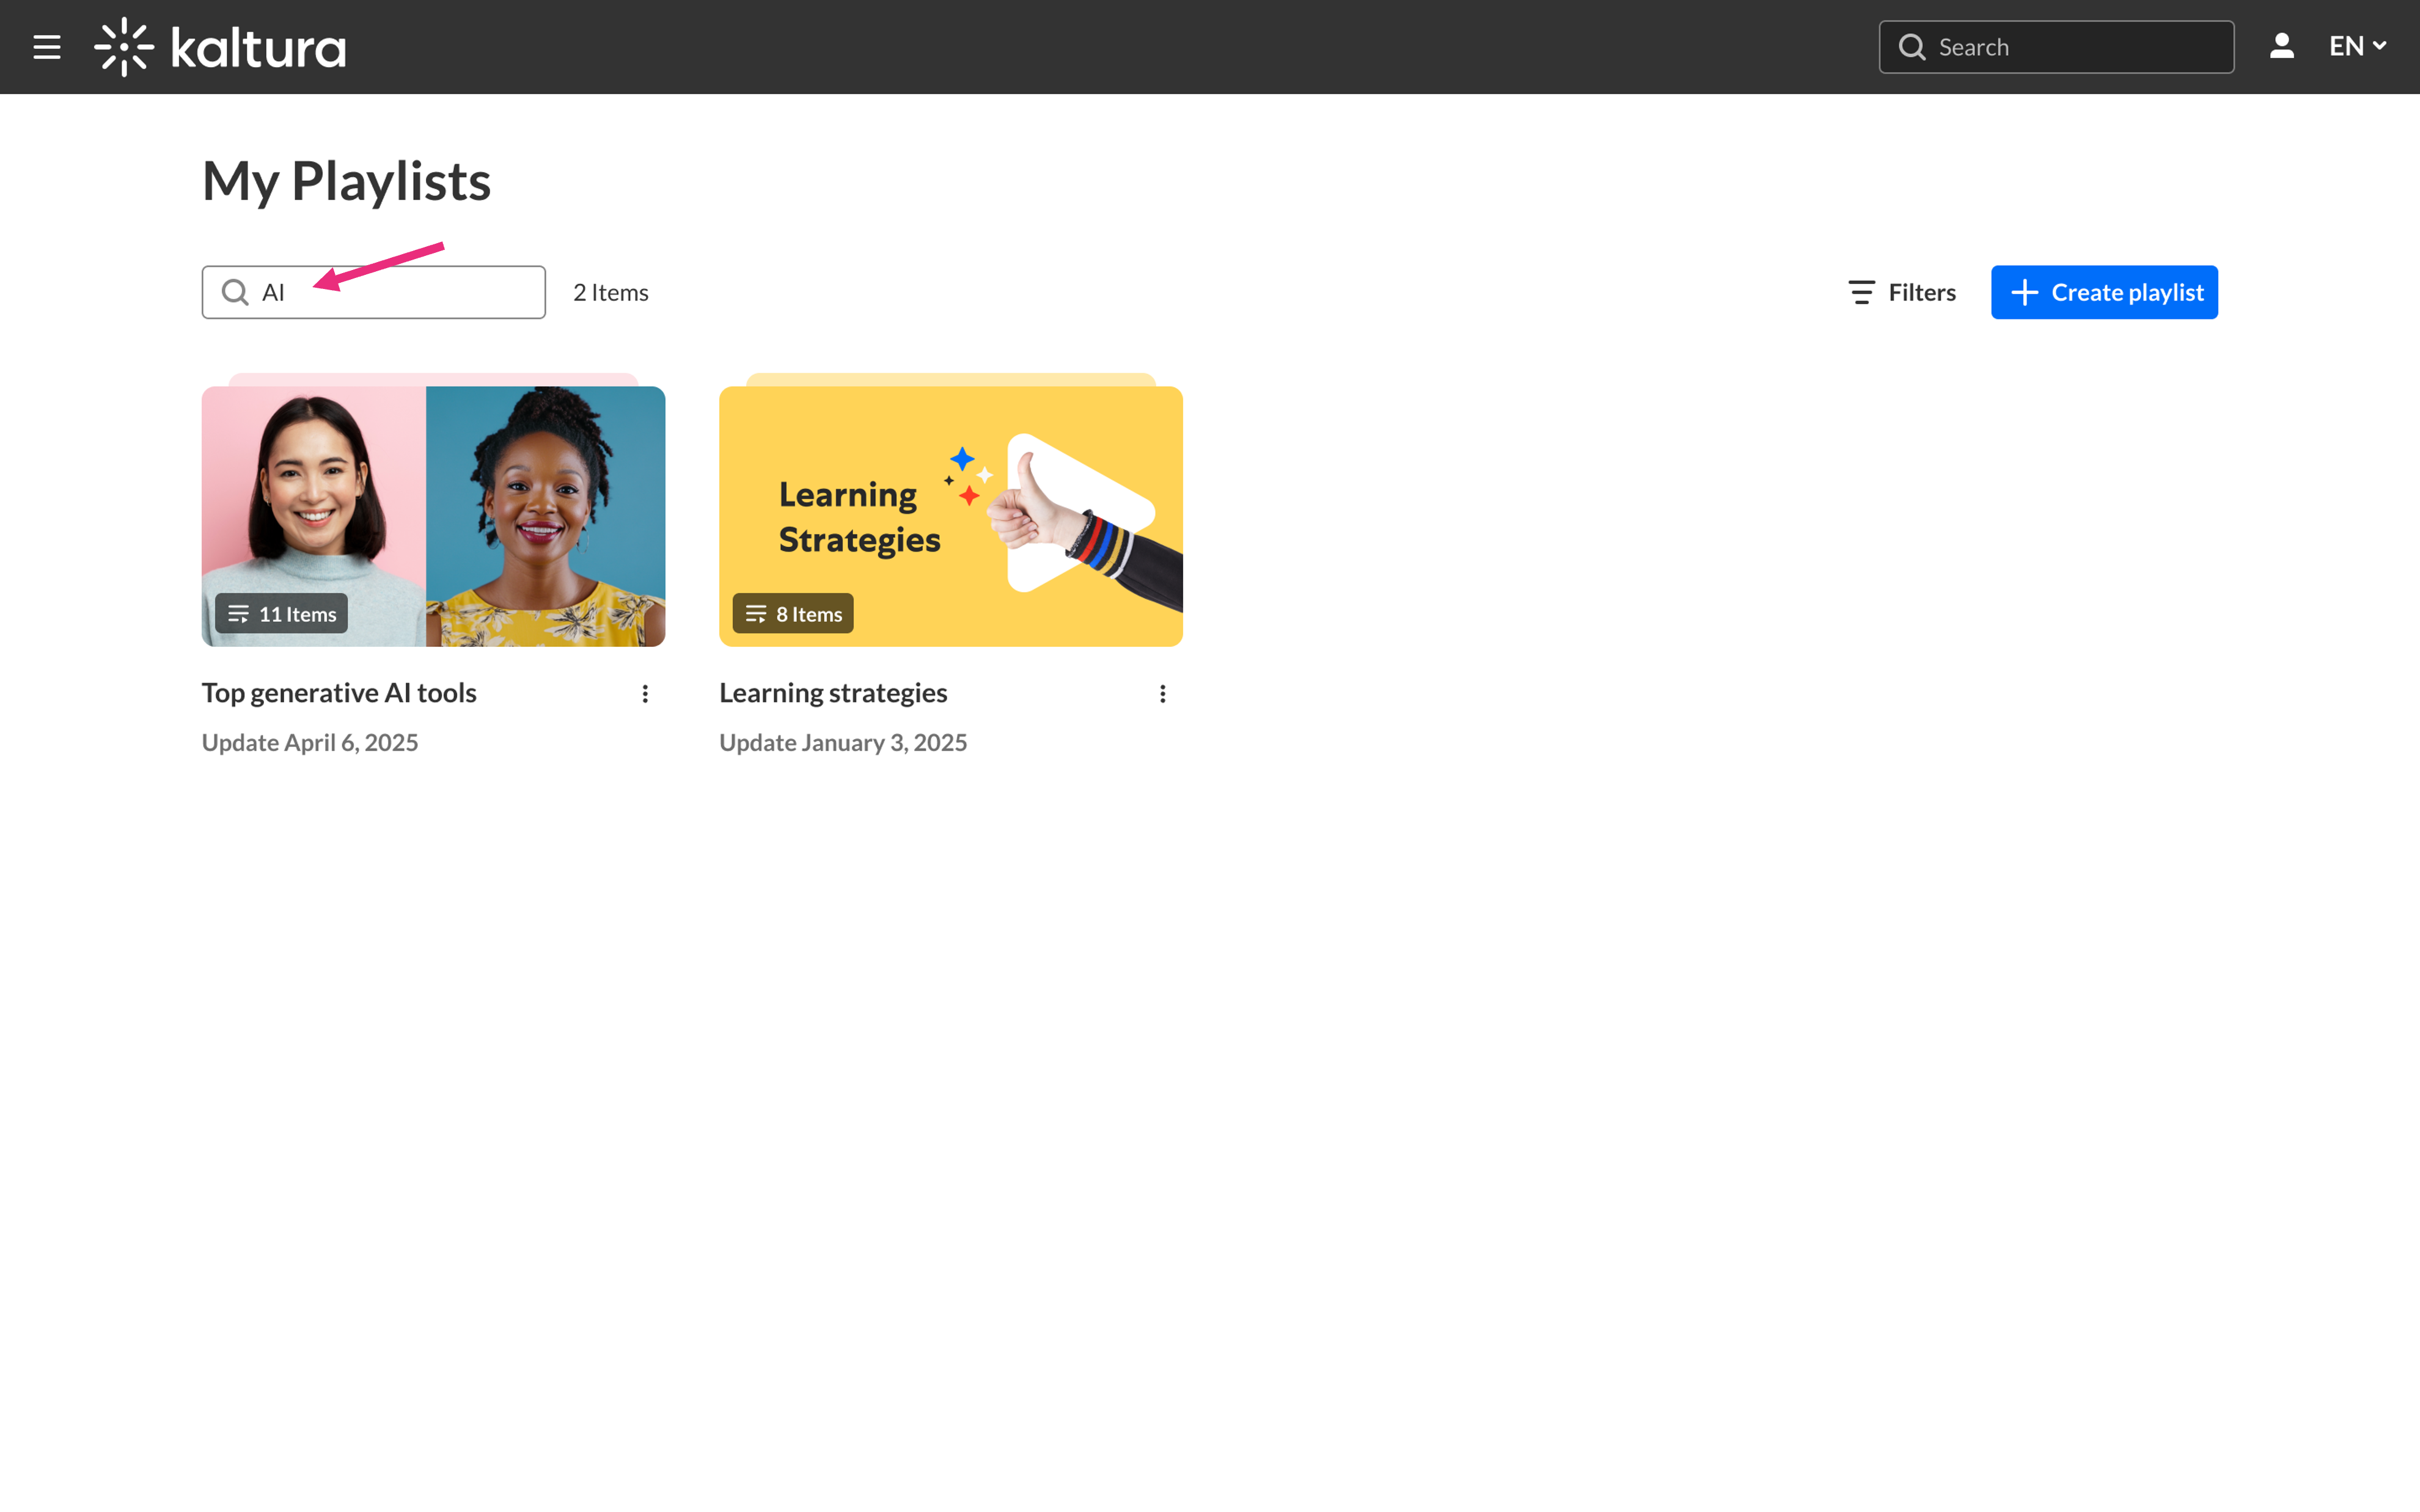Focus the playlist search field containing AI

400,292
